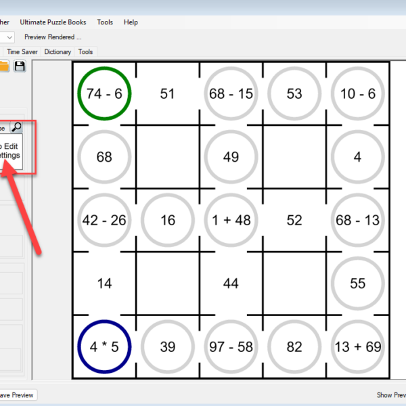
Task: Expand the dropdown beside Preview Rendered
Action: (9, 37)
